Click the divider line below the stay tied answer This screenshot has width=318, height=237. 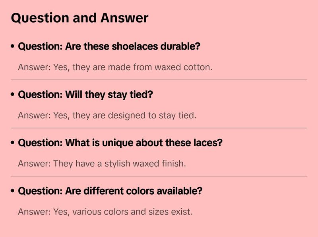(159, 128)
